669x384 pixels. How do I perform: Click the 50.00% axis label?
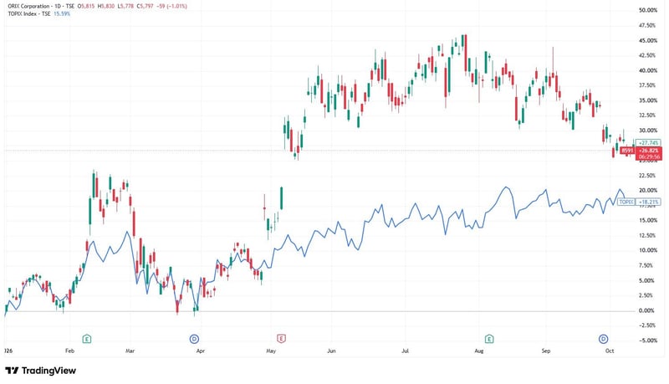coord(647,10)
